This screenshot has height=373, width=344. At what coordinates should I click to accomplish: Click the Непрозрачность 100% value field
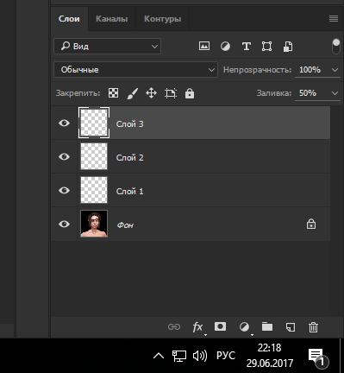tap(310, 70)
